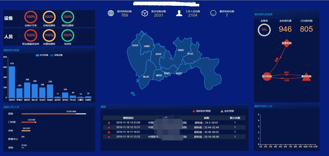Viewport: 329px width, 156px height.
Task: Click the 委托 arrow label in the graph
Action: tap(286, 72)
